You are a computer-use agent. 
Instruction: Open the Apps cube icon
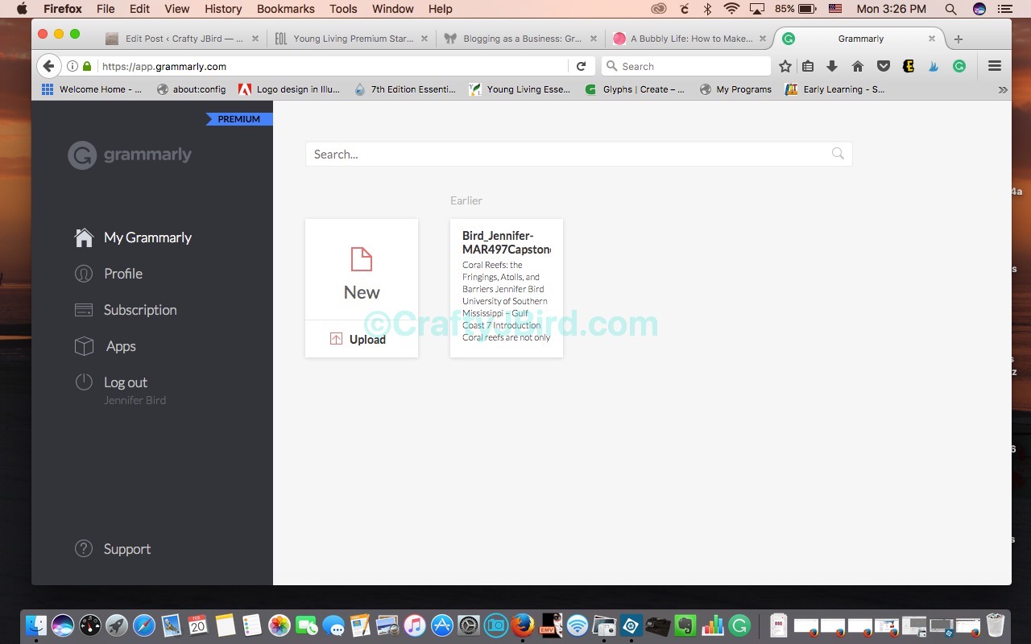[84, 346]
